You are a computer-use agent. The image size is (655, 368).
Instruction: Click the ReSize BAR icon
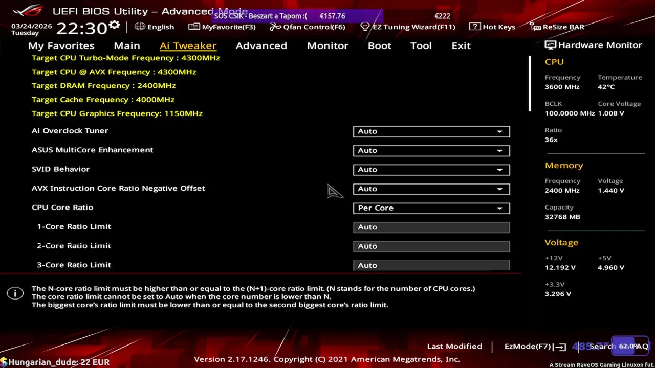point(535,27)
